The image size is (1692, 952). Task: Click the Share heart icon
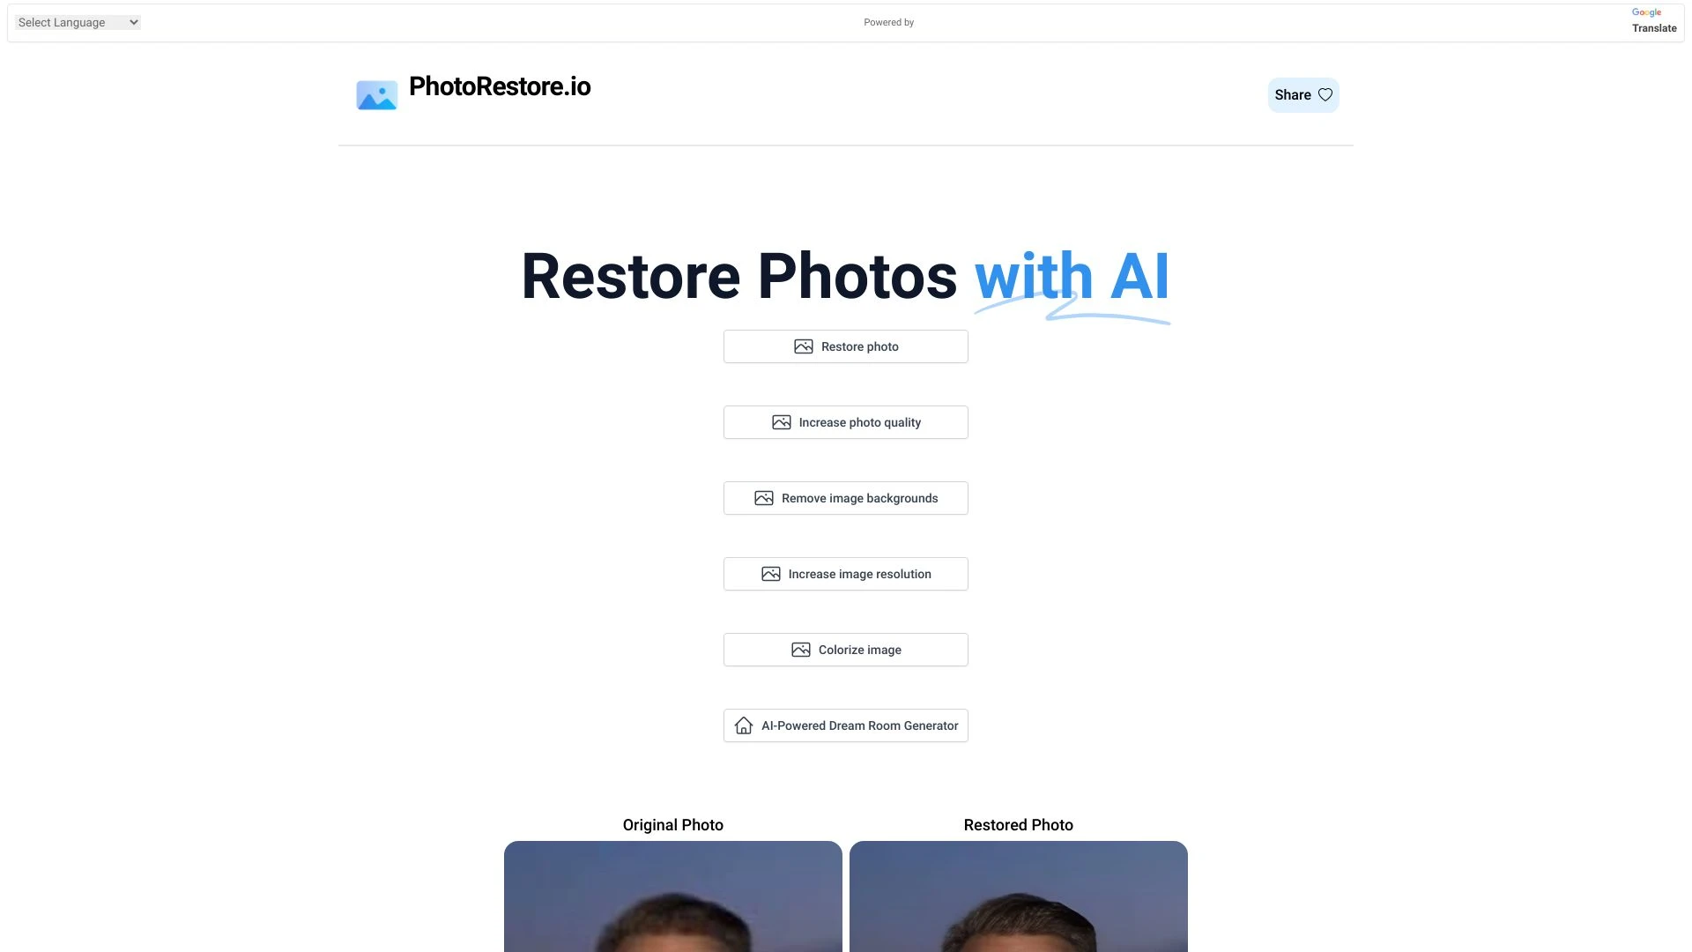1325,94
